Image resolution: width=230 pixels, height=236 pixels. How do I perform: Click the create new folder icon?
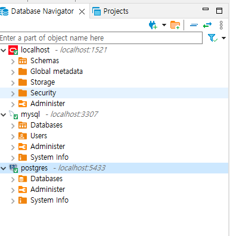pyautogui.click(x=175, y=25)
